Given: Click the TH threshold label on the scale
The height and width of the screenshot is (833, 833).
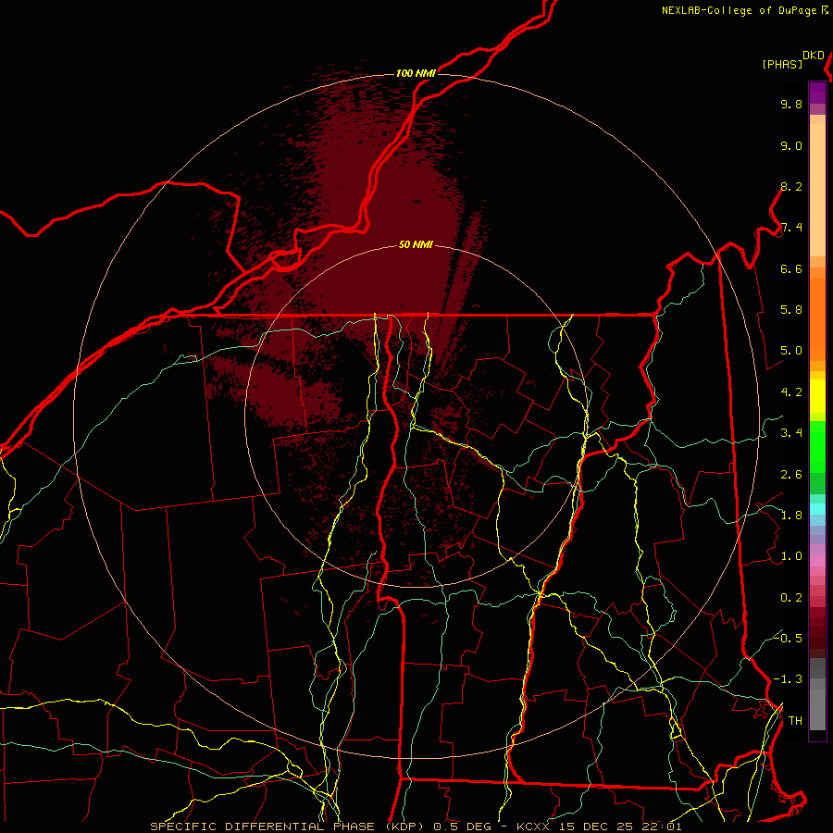Looking at the screenshot, I should (x=795, y=721).
